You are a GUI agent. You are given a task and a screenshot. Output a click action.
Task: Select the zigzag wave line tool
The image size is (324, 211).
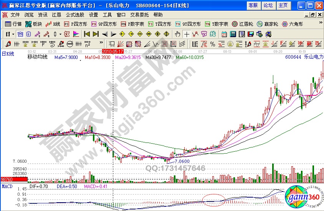point(155,44)
